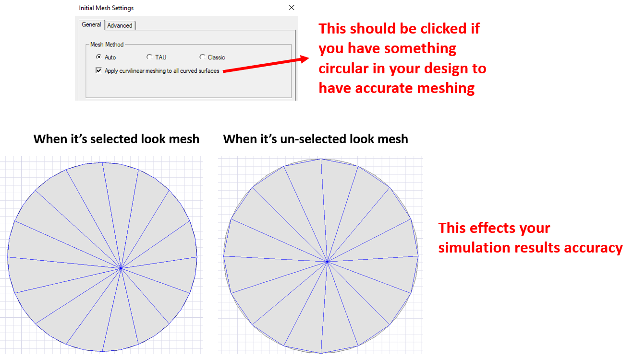Click the "simulation results accuracy" red text
The image size is (634, 357).
pos(530,248)
